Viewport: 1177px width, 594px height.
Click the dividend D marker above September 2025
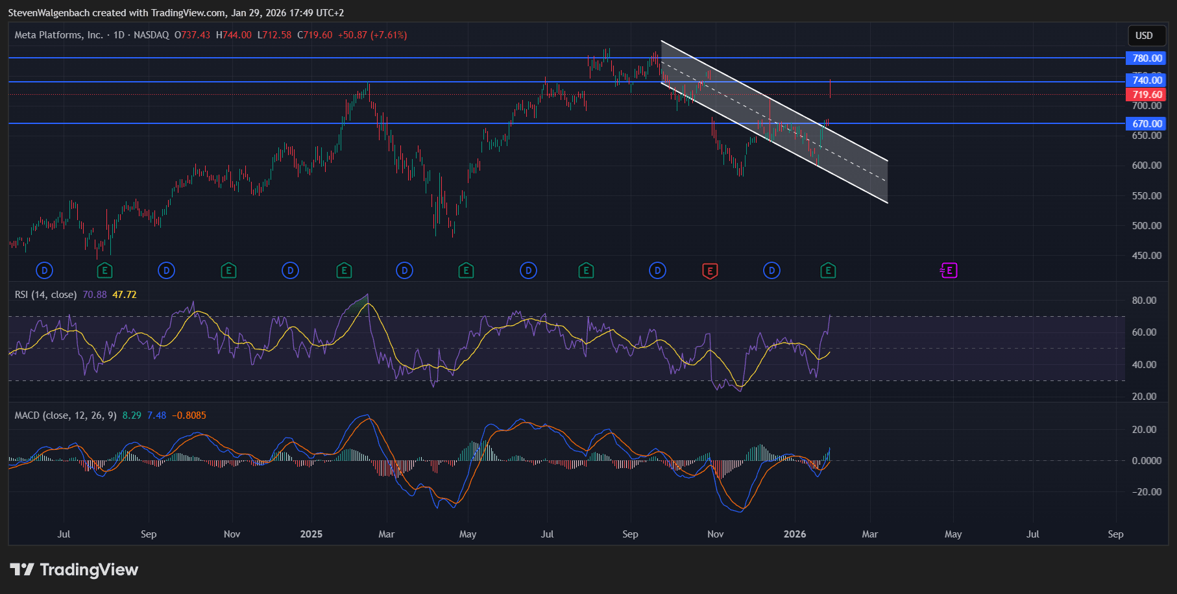657,271
